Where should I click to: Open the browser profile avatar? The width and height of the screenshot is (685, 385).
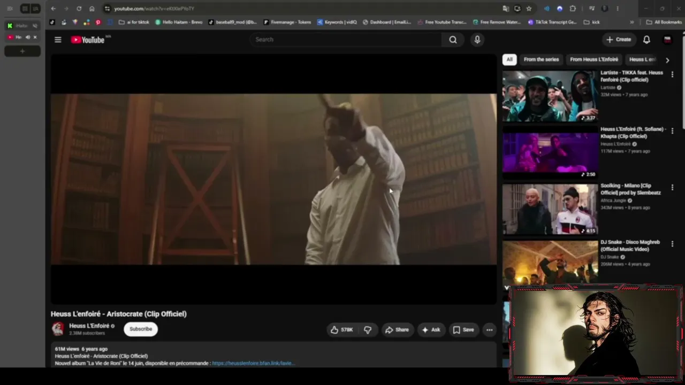(x=605, y=9)
